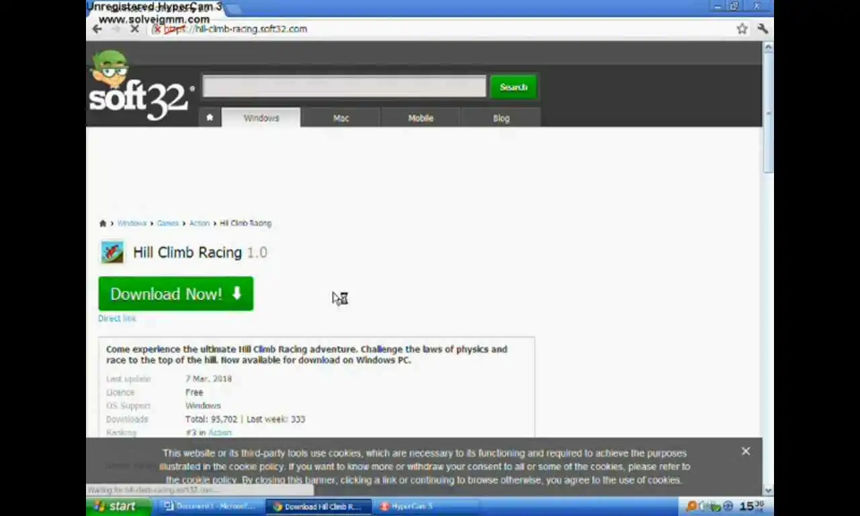Click the soft32 logo
This screenshot has height=516, width=860.
pos(141,86)
